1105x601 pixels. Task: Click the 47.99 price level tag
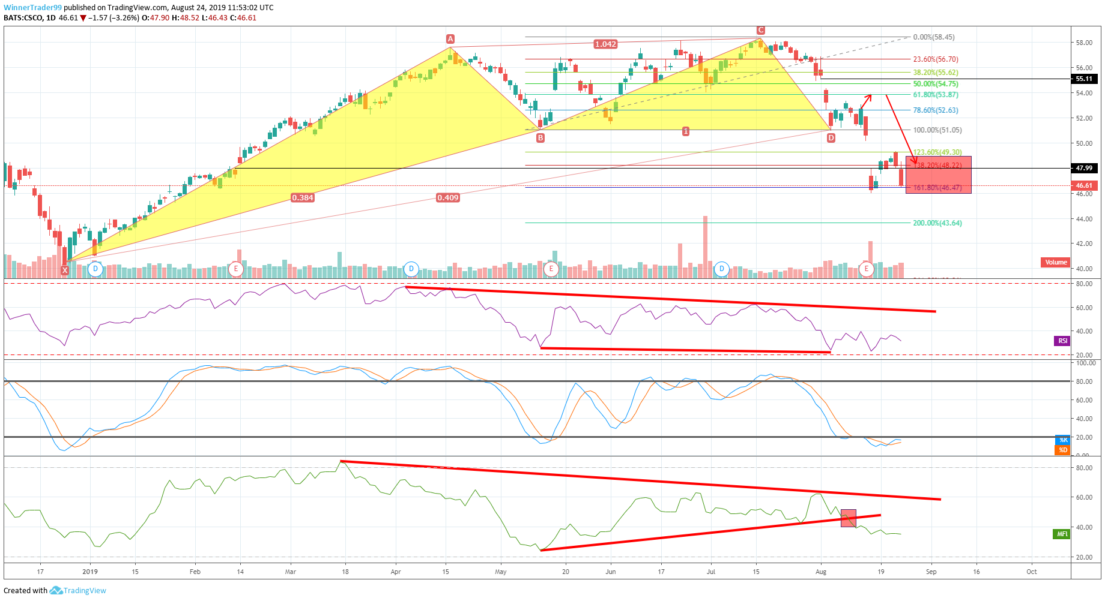[x=1084, y=168]
